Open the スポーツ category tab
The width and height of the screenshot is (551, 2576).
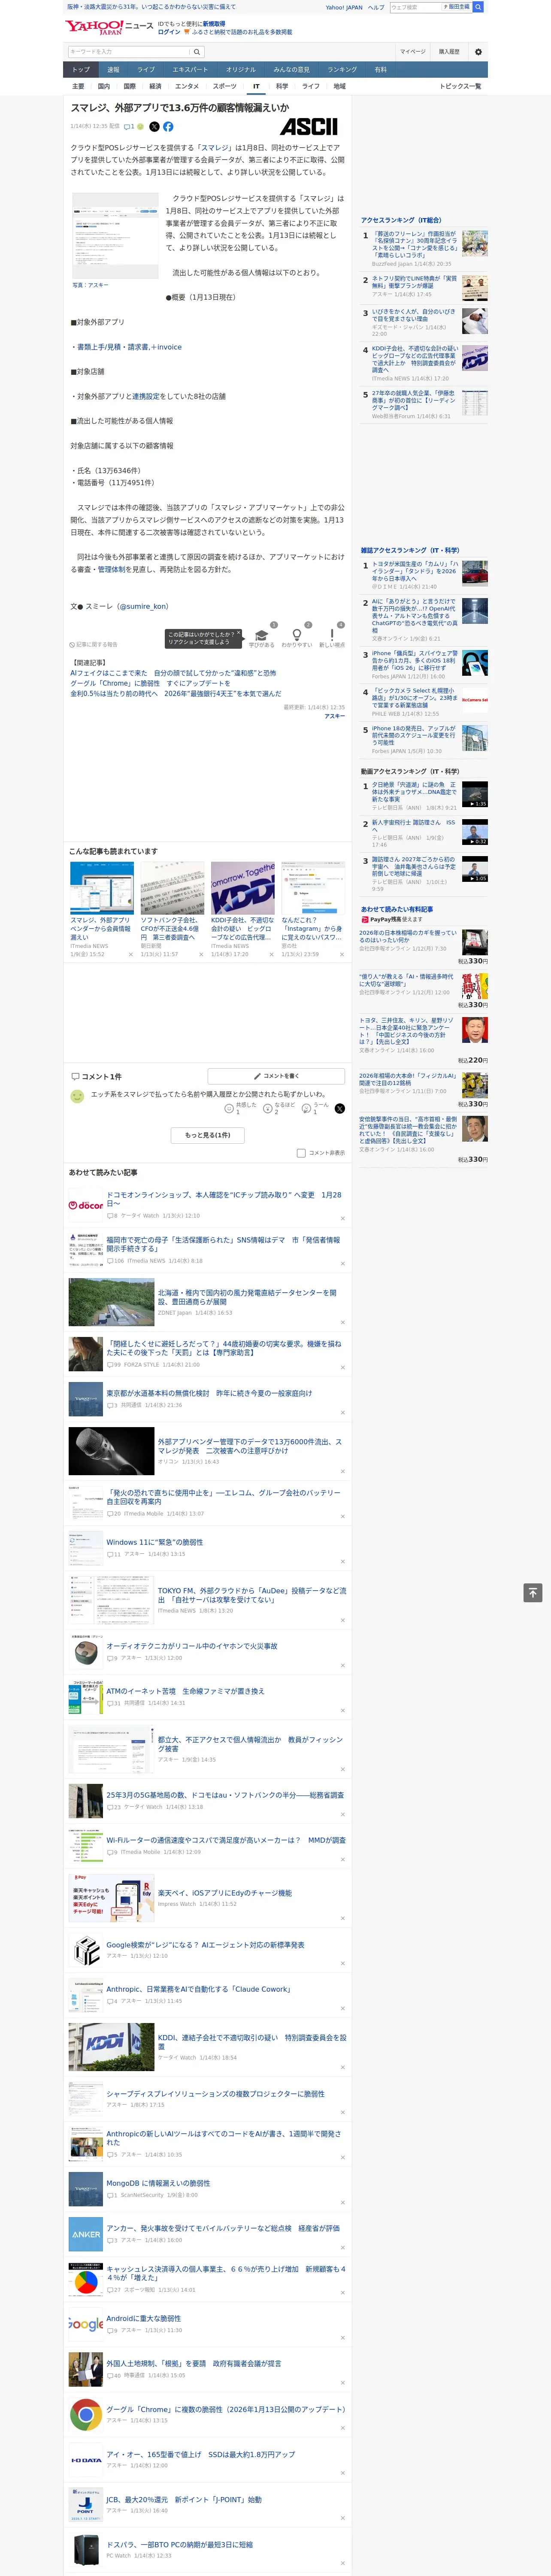tap(225, 86)
